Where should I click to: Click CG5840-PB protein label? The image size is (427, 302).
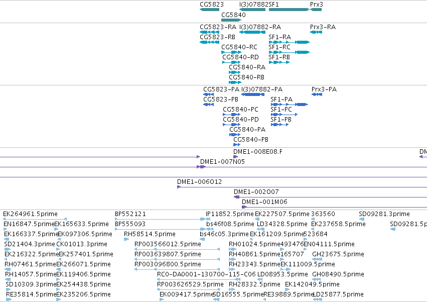(251, 140)
